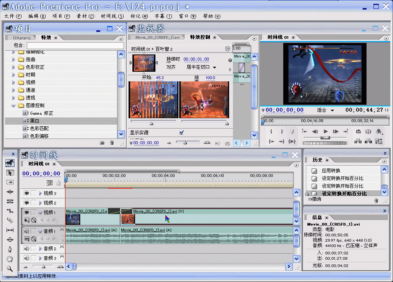
Task: Click the Lift button in monitor
Action: (x=358, y=141)
